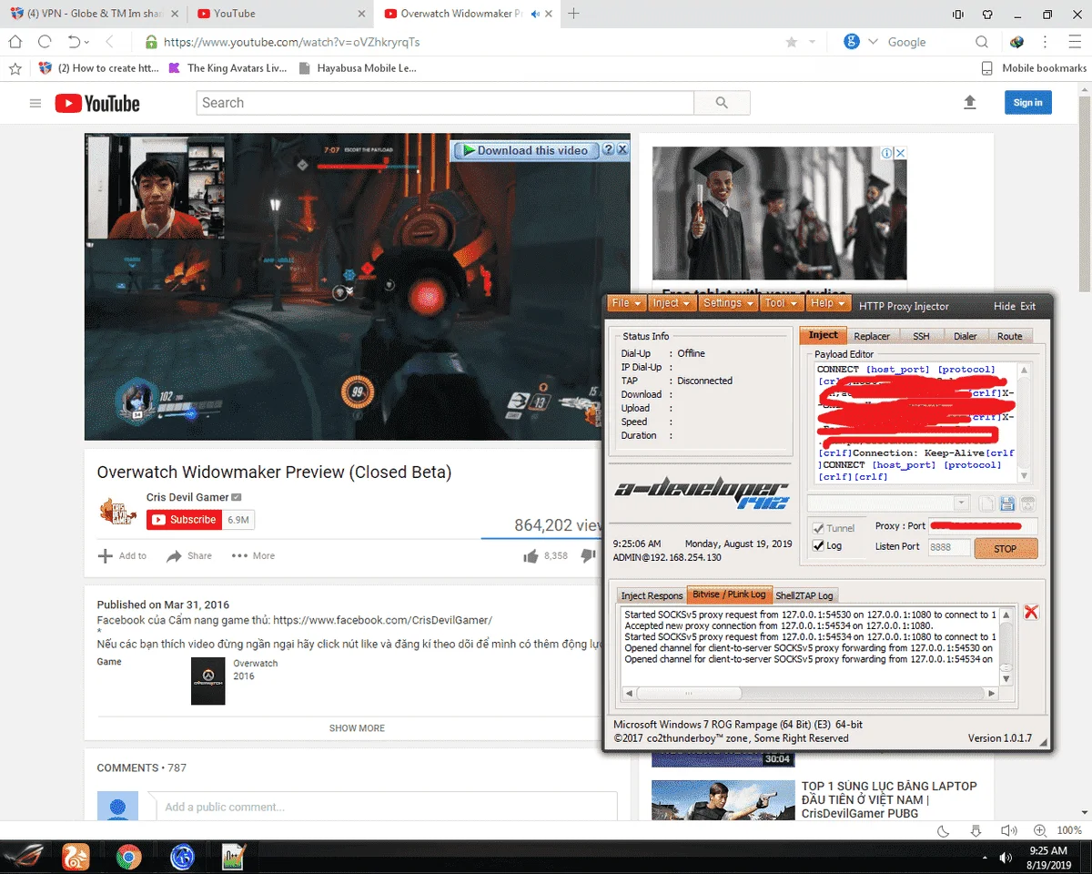Click the browser undo/back arrow icon
Image resolution: width=1092 pixels, height=874 pixels.
(x=75, y=42)
